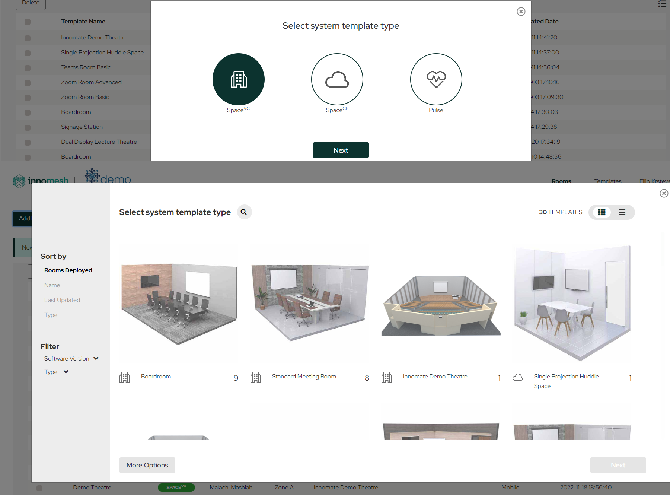
Task: Click the checklist icon at top right
Action: pos(662,4)
